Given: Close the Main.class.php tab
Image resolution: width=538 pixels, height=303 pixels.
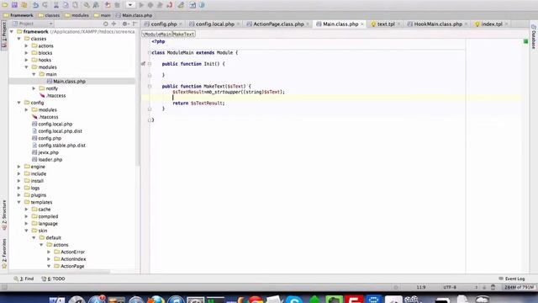Looking at the screenshot, I should click(x=362, y=24).
